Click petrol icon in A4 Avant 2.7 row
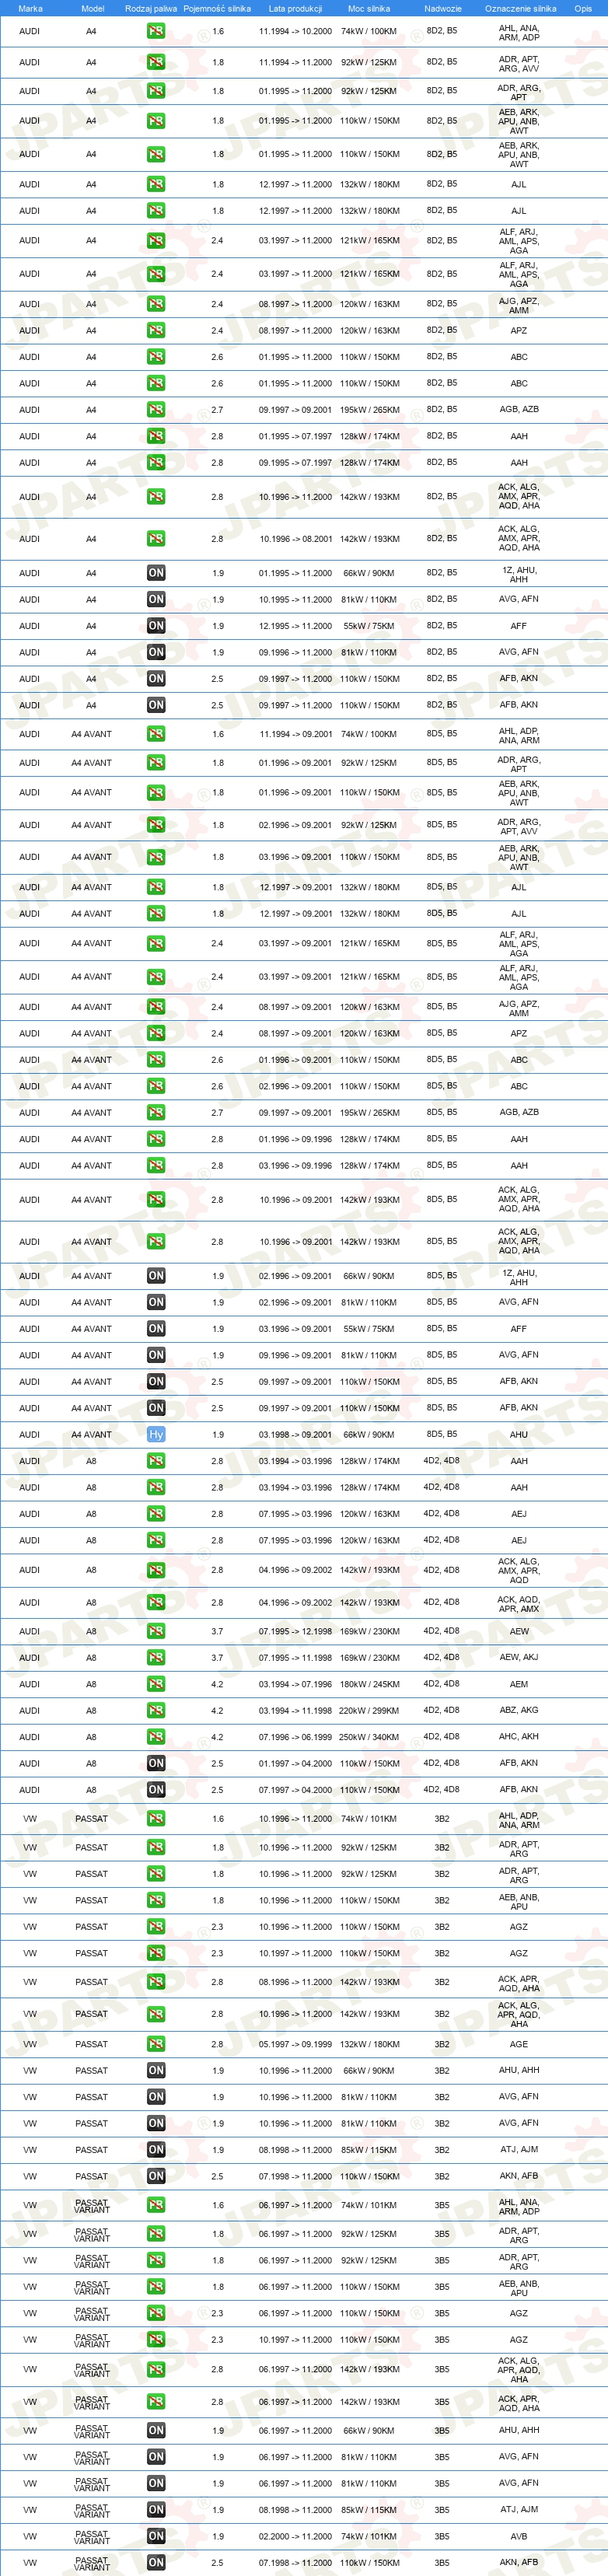The width and height of the screenshot is (608, 2576). (x=156, y=1112)
